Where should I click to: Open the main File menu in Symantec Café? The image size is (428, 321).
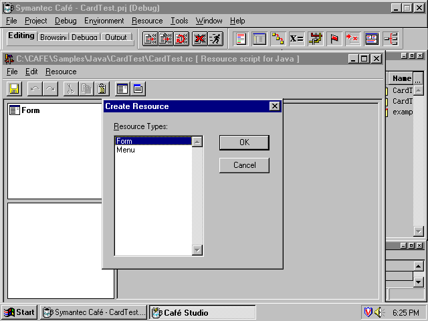click(x=11, y=21)
